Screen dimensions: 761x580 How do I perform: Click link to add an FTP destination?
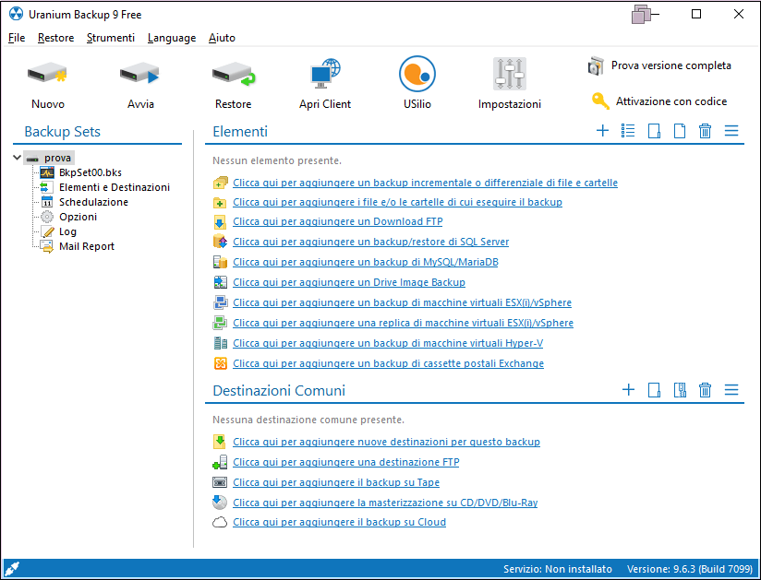(346, 462)
